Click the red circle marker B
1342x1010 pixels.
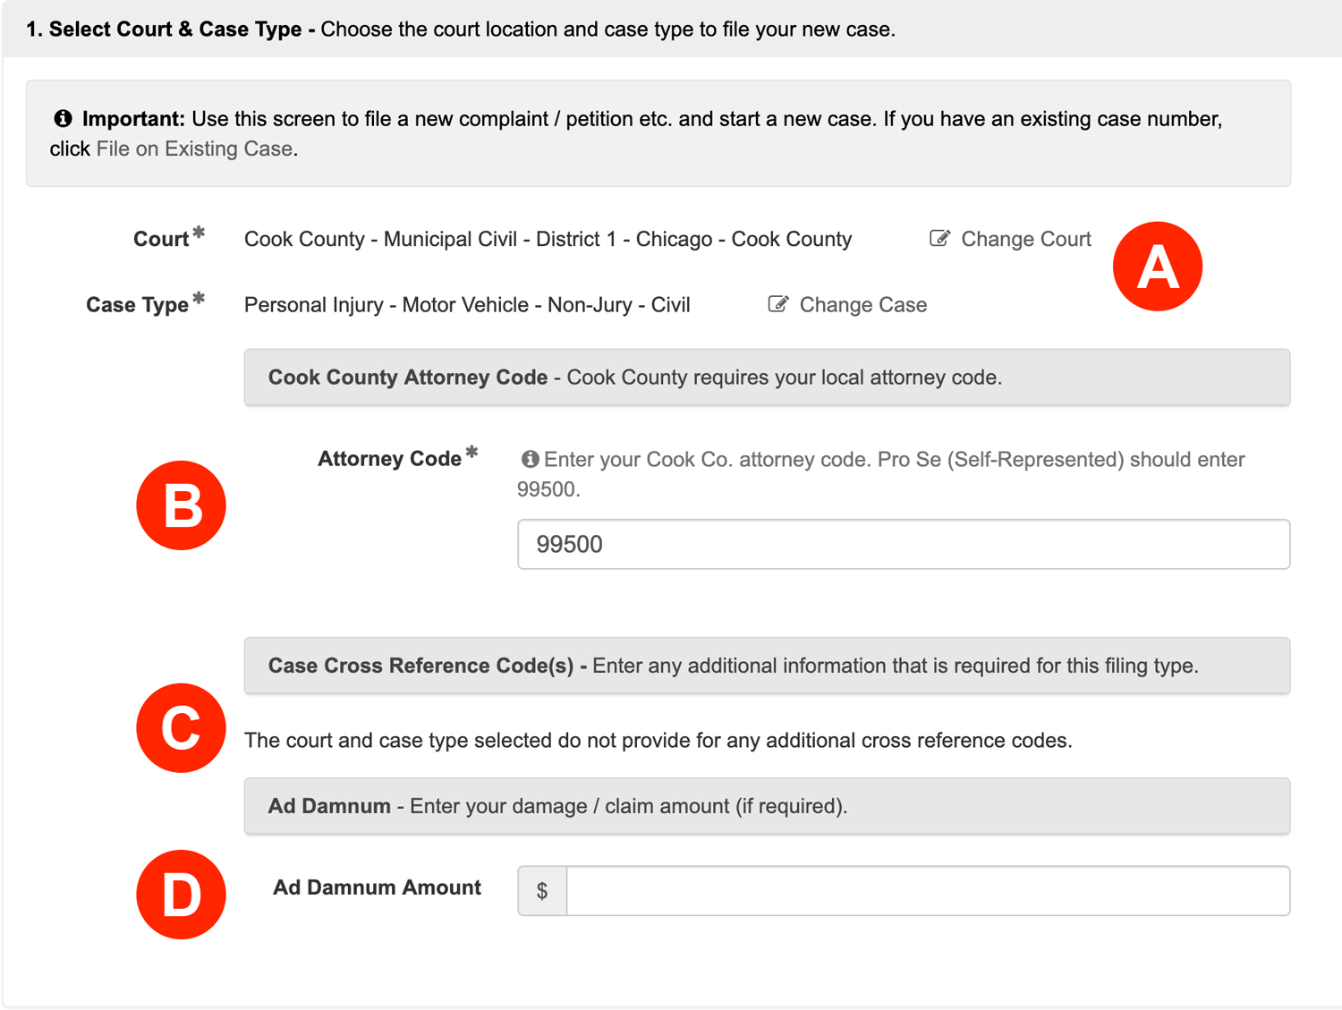pos(181,505)
